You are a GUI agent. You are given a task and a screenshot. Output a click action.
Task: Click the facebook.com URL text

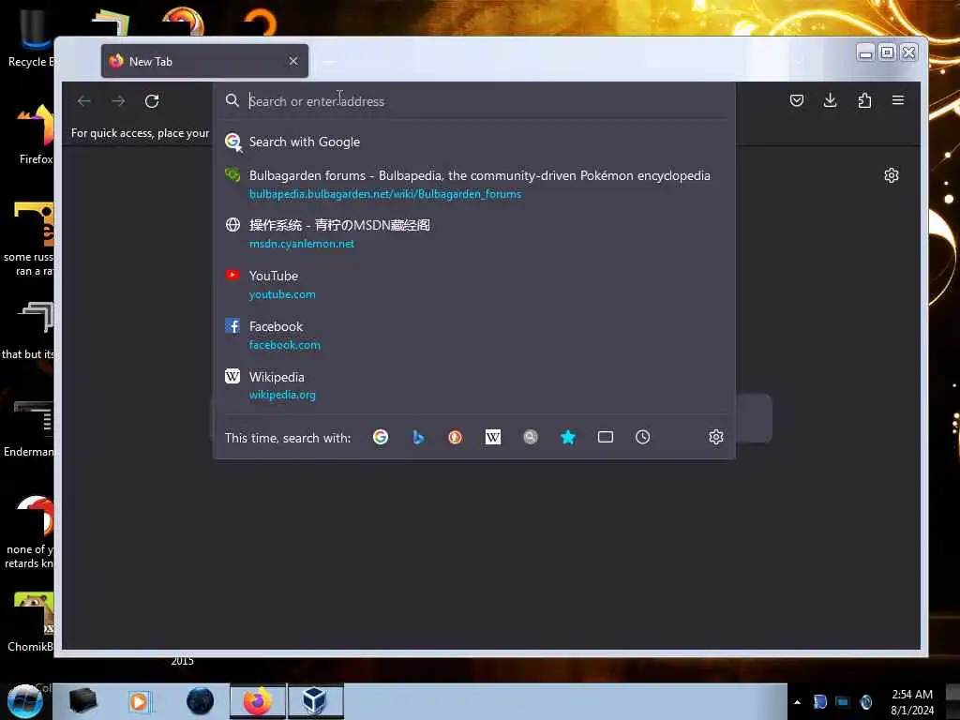click(x=285, y=345)
